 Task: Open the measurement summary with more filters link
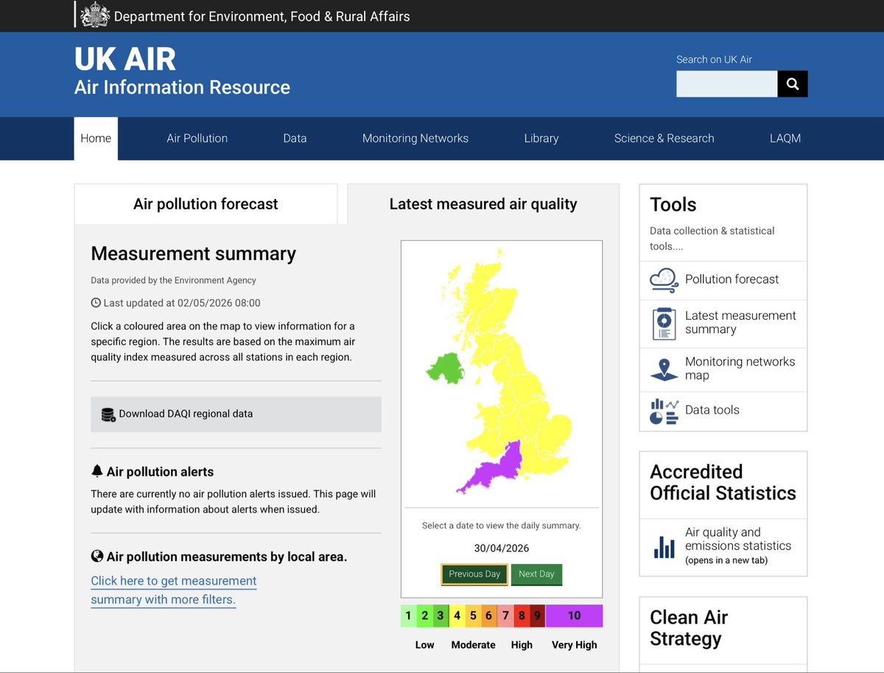pos(174,590)
